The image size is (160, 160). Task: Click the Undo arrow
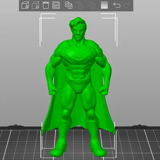tap(117, 5)
